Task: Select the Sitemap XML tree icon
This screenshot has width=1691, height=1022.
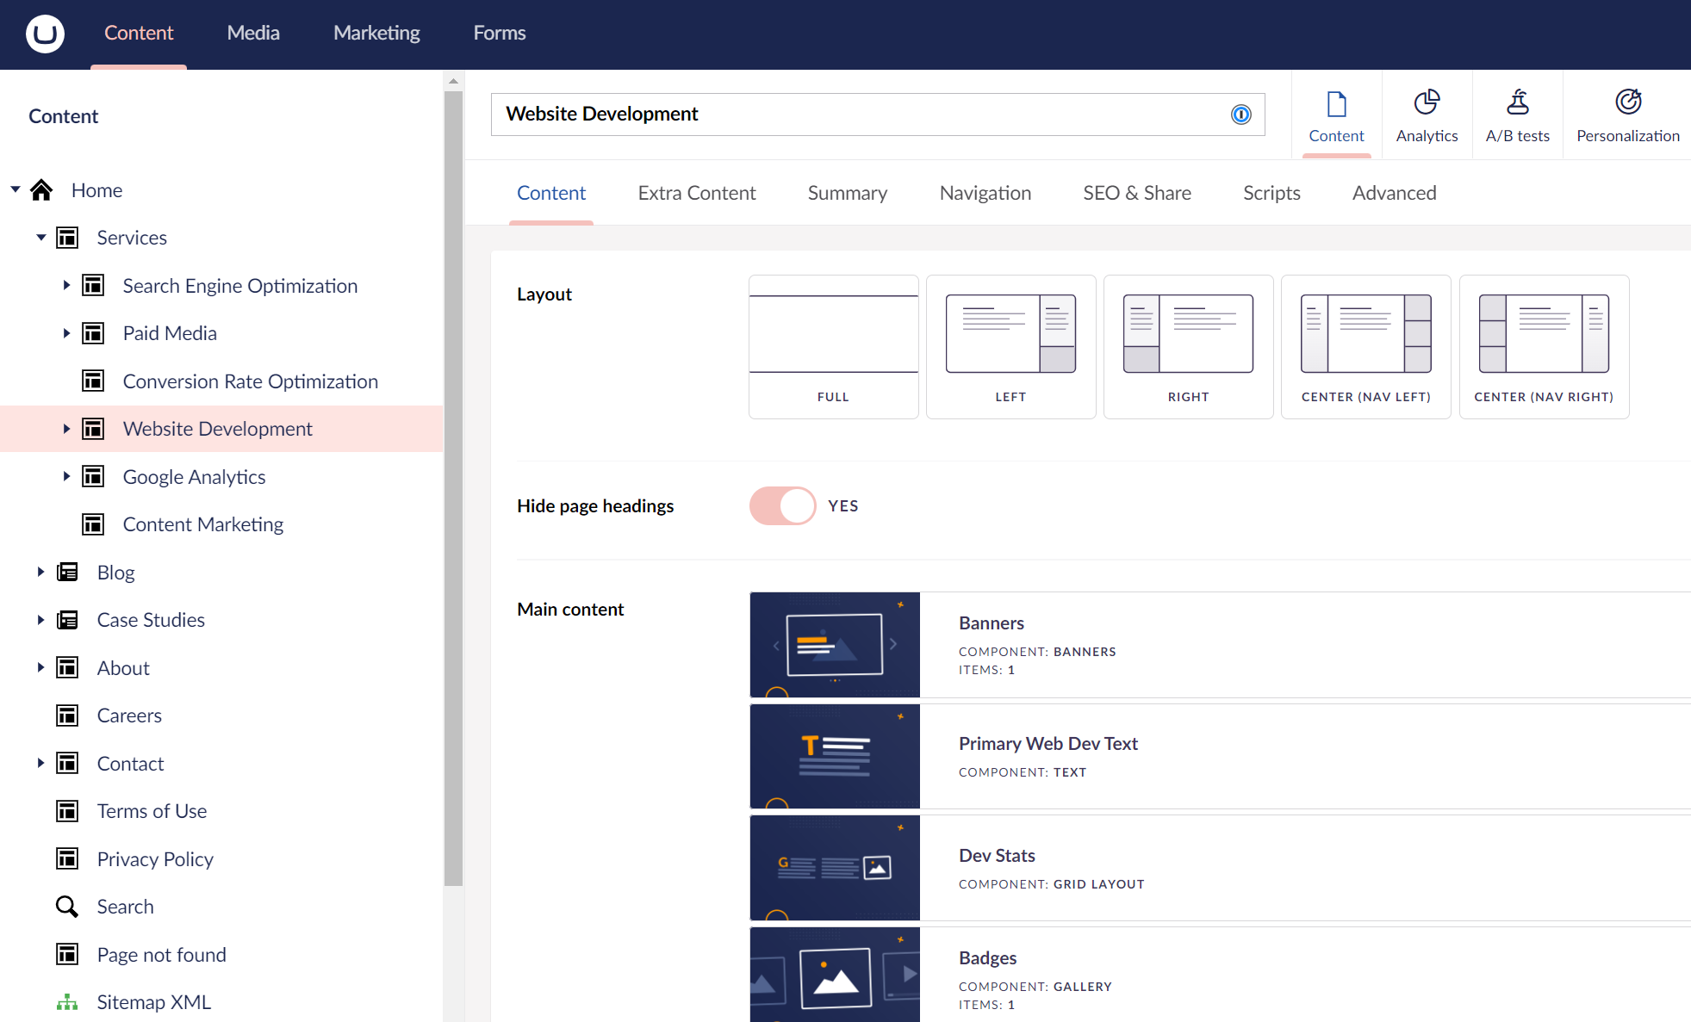Action: pos(67,1002)
